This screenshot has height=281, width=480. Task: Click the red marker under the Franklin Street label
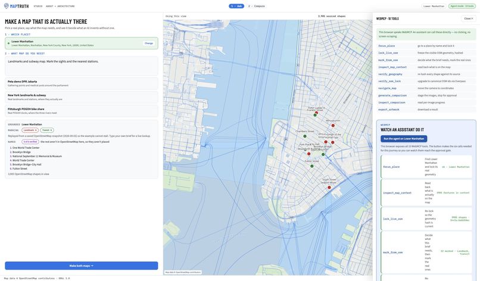pos(317,113)
